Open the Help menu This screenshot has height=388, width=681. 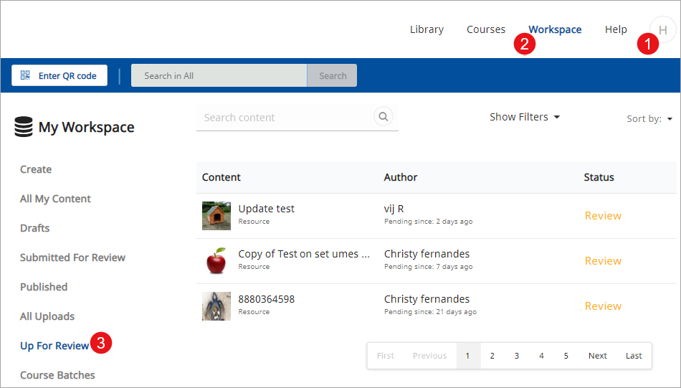point(616,29)
